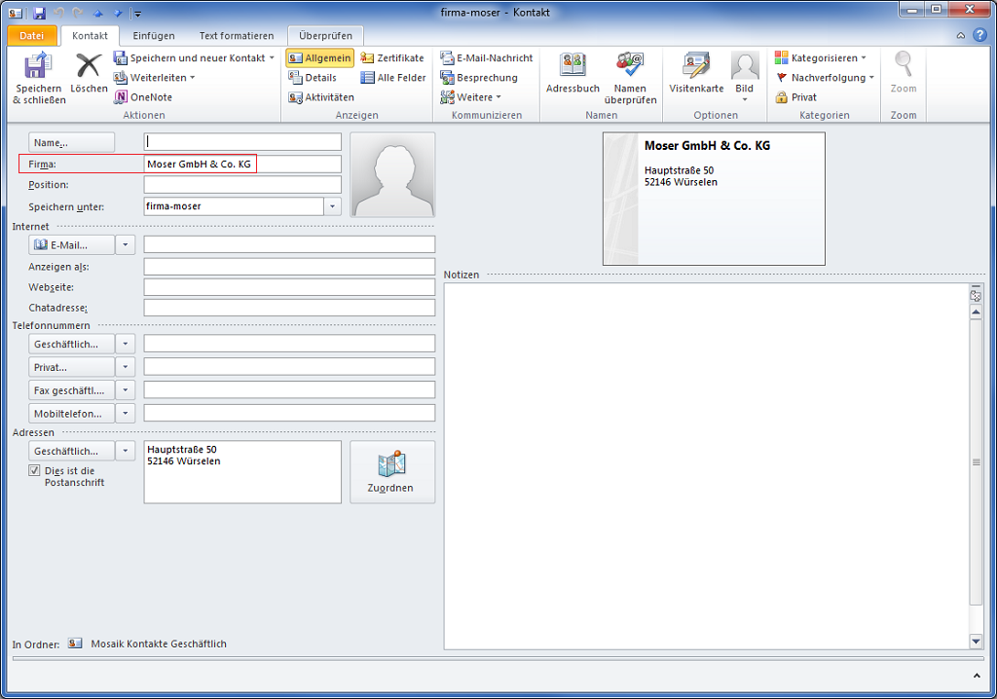Viewport: 997px width, 699px height.
Task: Click Geschäftlich... address button
Action: click(x=72, y=451)
